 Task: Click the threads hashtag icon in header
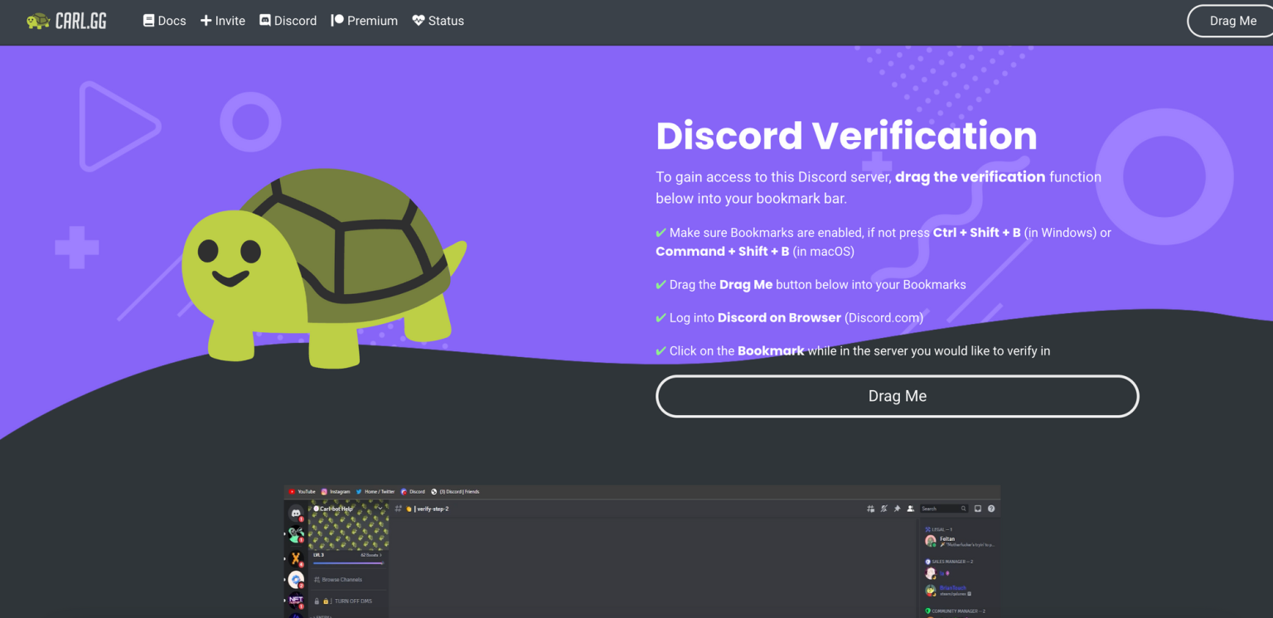pyautogui.click(x=870, y=509)
